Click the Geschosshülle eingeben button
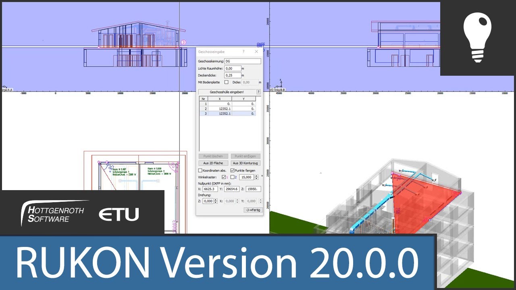The height and width of the screenshot is (290, 516). point(227,92)
